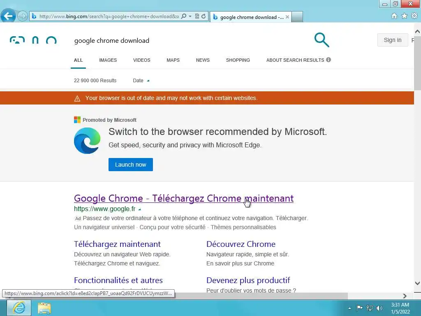Open the Tools gear icon

point(414,16)
